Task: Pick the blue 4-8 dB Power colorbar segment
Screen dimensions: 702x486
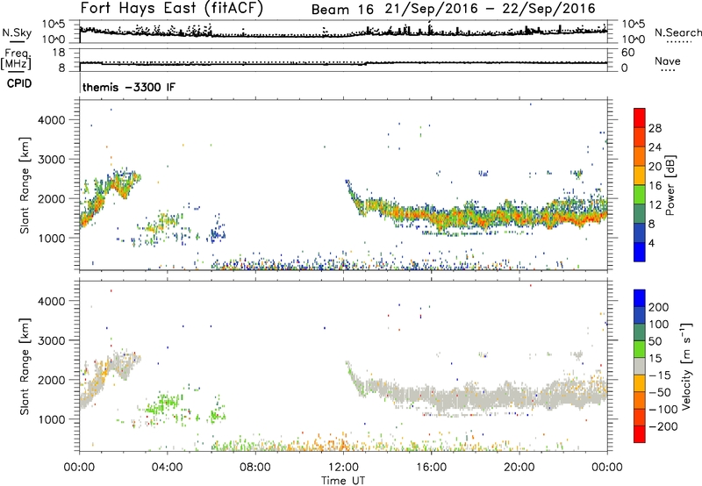Action: (x=640, y=233)
